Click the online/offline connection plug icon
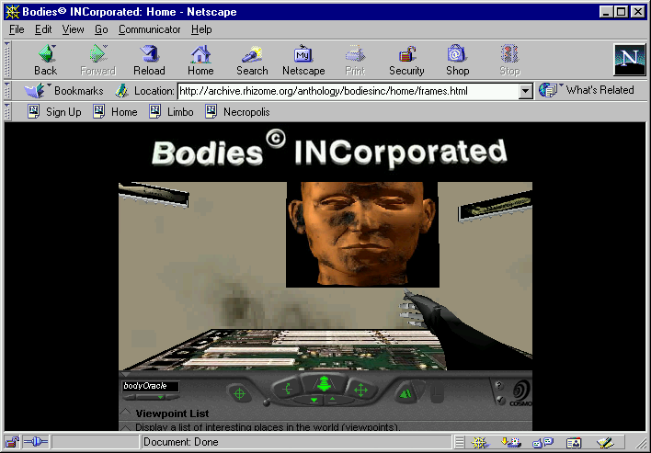 pyautogui.click(x=36, y=442)
